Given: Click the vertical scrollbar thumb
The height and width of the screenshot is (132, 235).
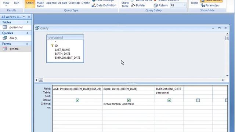Looking at the screenshot, I should pos(227,38).
